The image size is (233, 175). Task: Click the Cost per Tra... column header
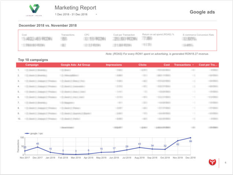208,65
